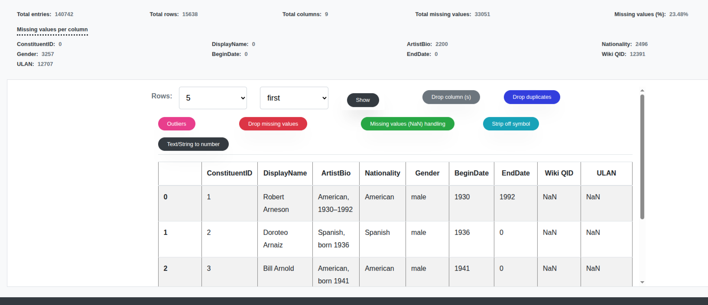Select the Nationality column header
The width and height of the screenshot is (708, 305).
coord(382,173)
